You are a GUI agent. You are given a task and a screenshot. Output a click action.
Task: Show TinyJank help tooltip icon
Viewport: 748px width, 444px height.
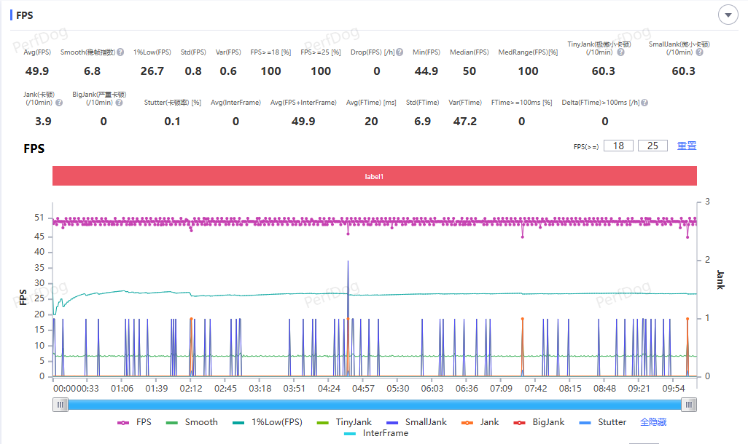pyautogui.click(x=620, y=52)
